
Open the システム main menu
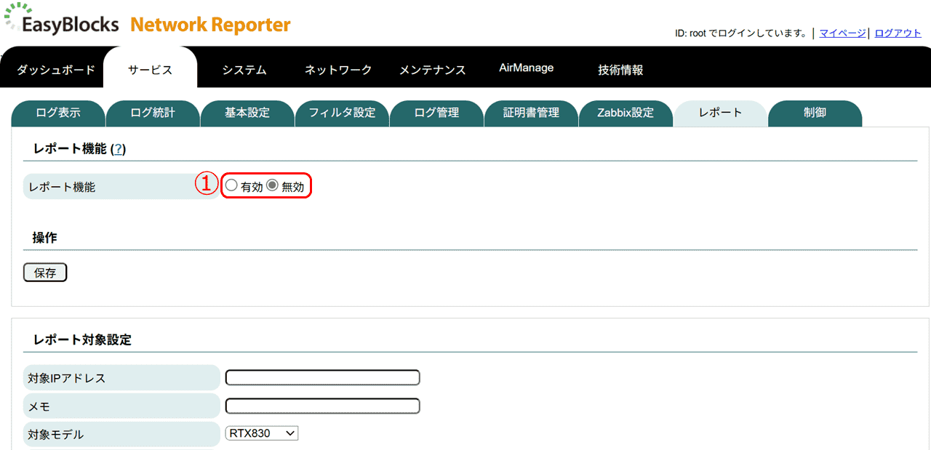pos(244,70)
